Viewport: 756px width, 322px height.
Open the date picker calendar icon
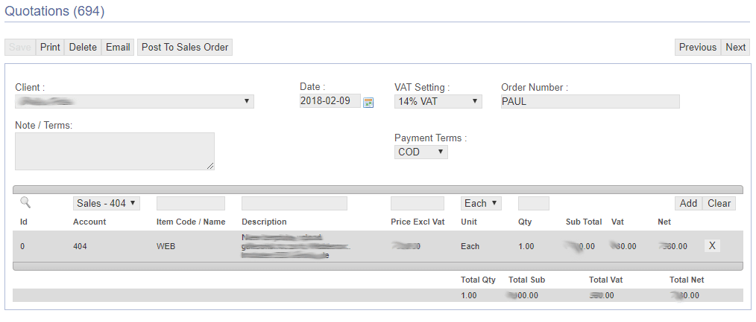(x=368, y=103)
